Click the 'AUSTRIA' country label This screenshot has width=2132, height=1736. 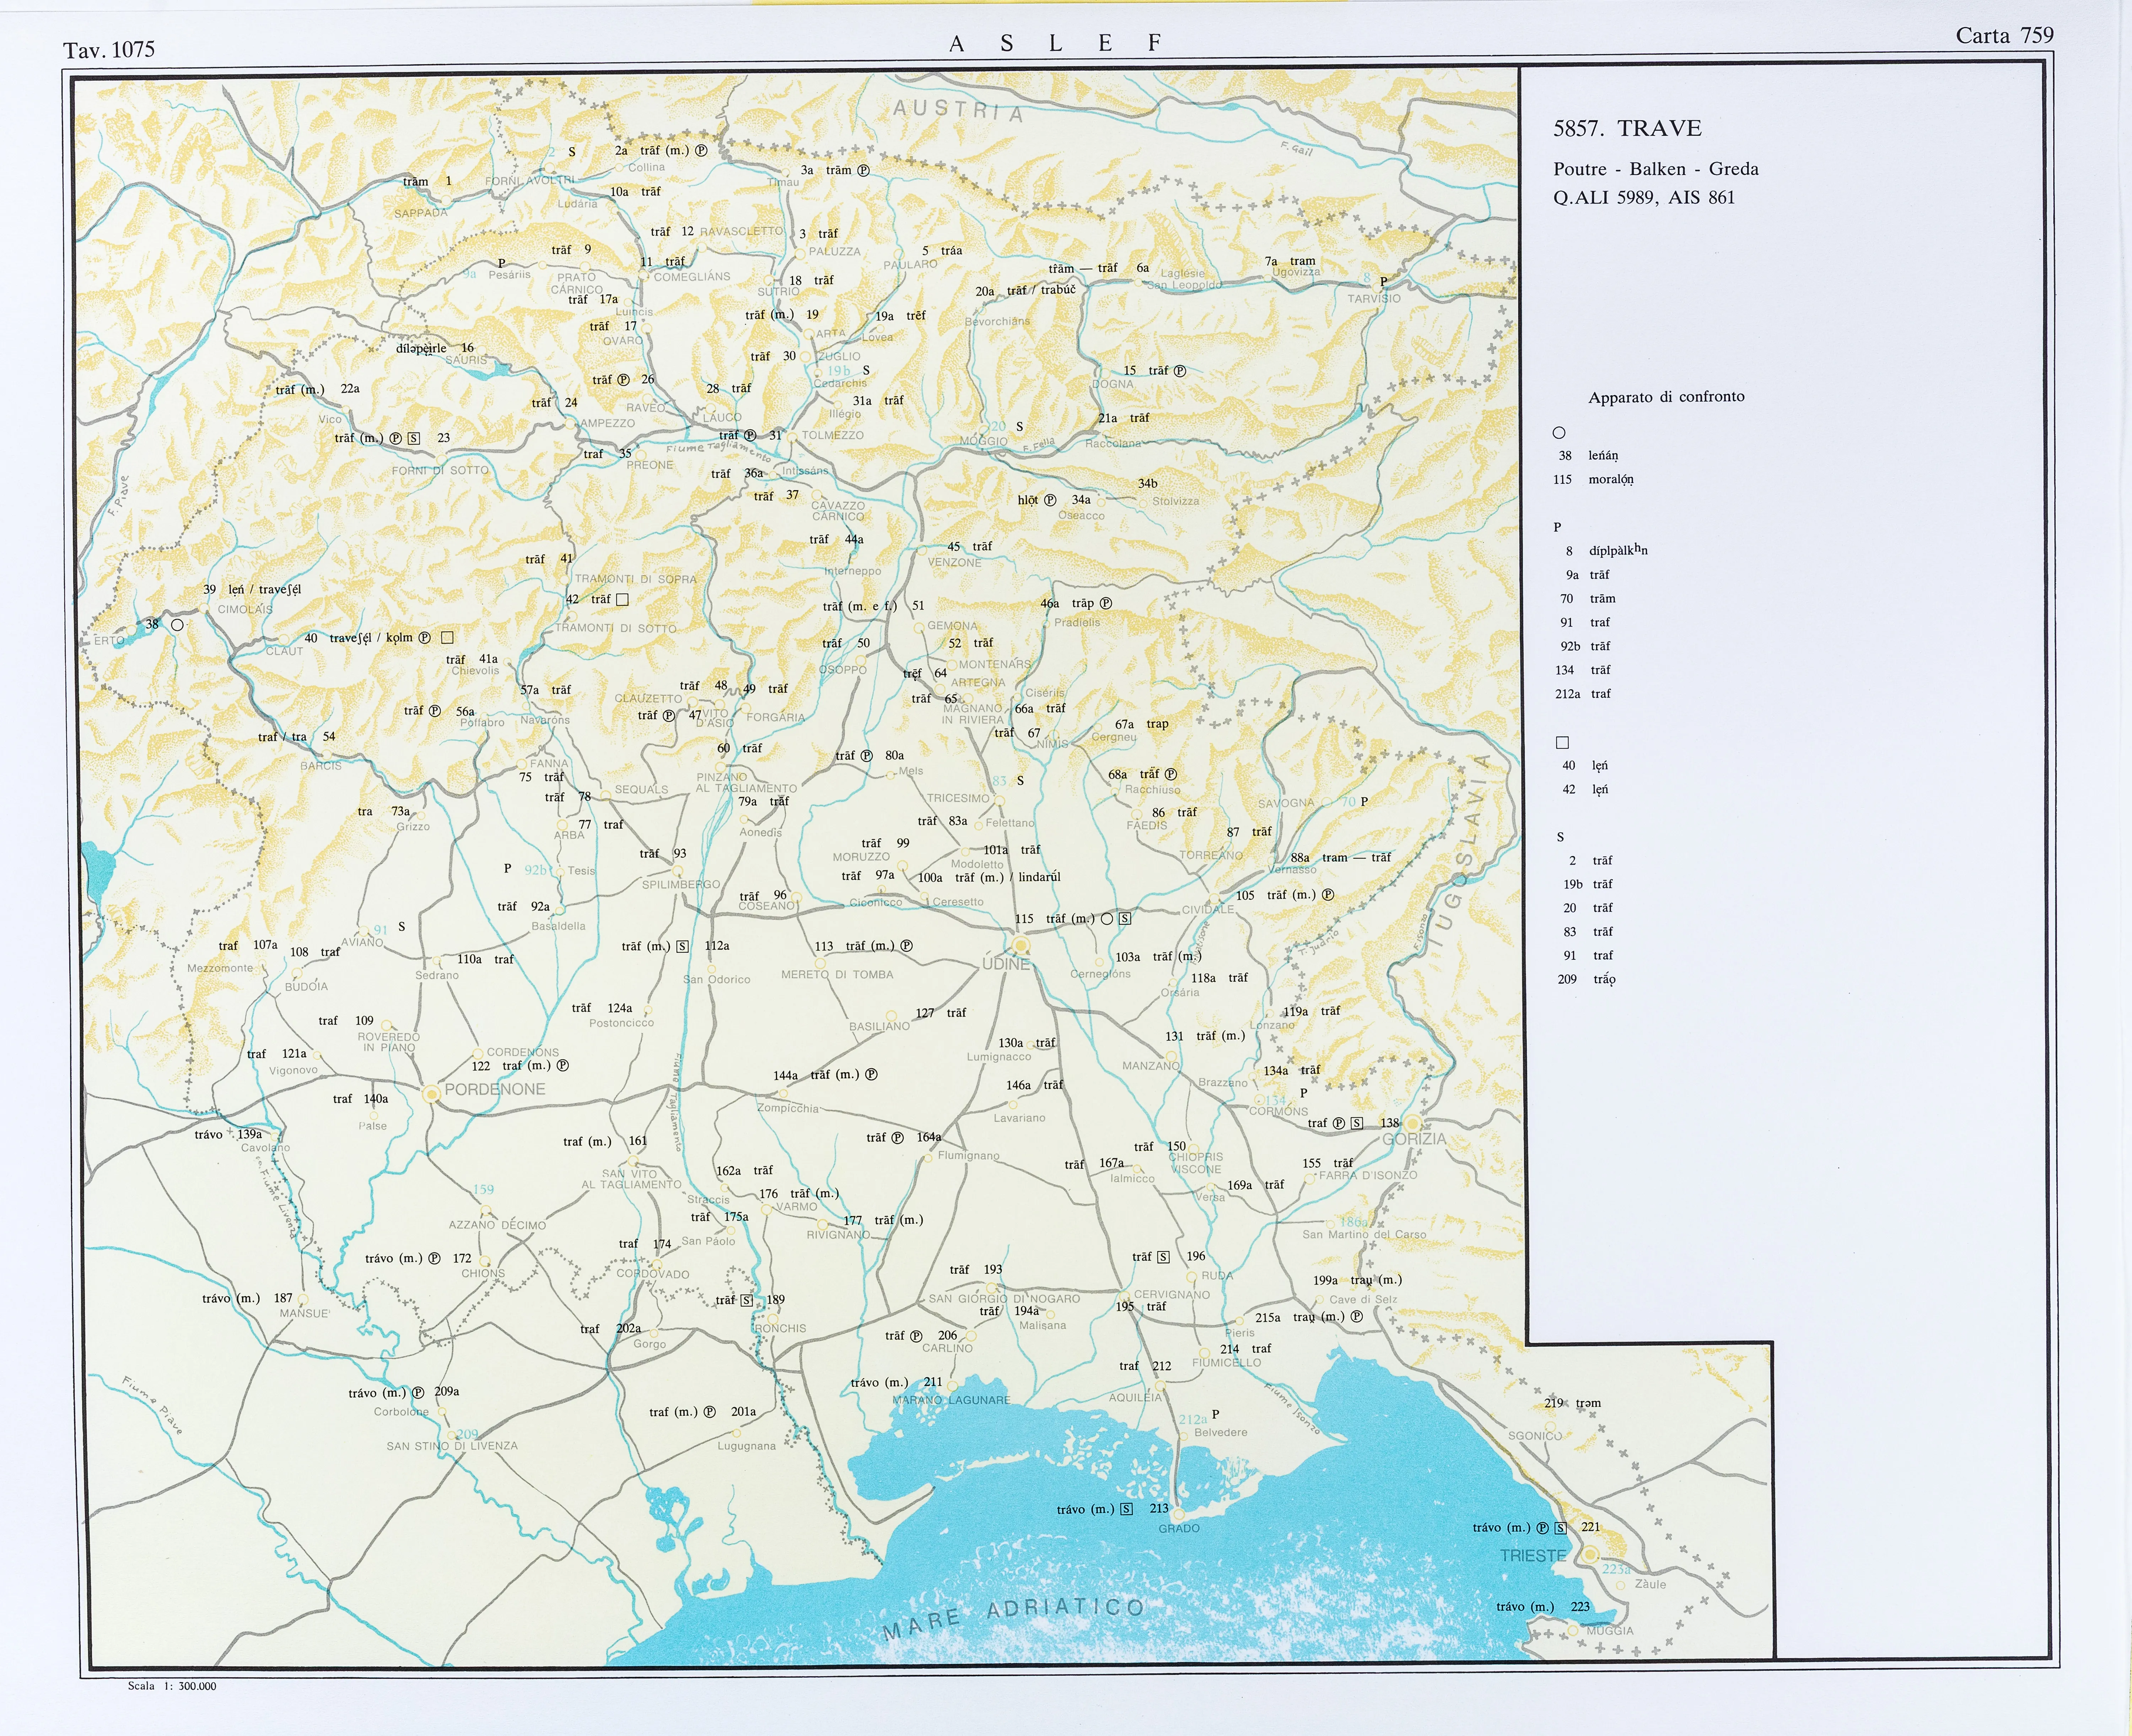958,111
